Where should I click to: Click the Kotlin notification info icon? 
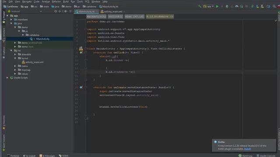[x=215, y=142]
